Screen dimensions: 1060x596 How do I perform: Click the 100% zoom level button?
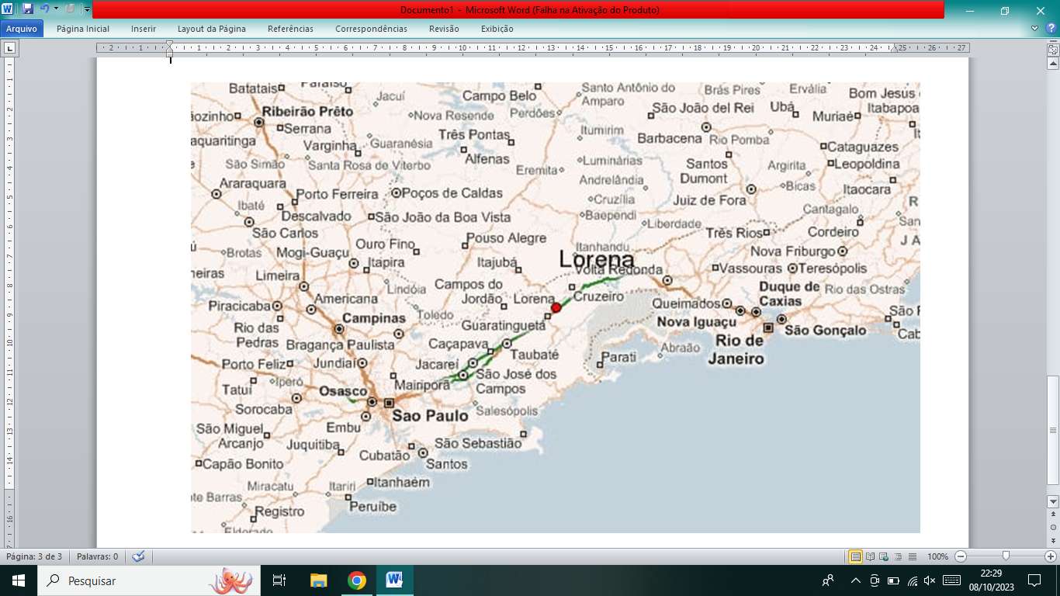pos(938,556)
